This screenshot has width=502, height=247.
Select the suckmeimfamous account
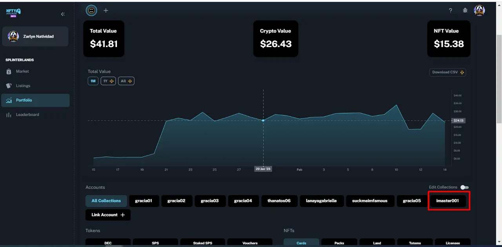click(370, 201)
